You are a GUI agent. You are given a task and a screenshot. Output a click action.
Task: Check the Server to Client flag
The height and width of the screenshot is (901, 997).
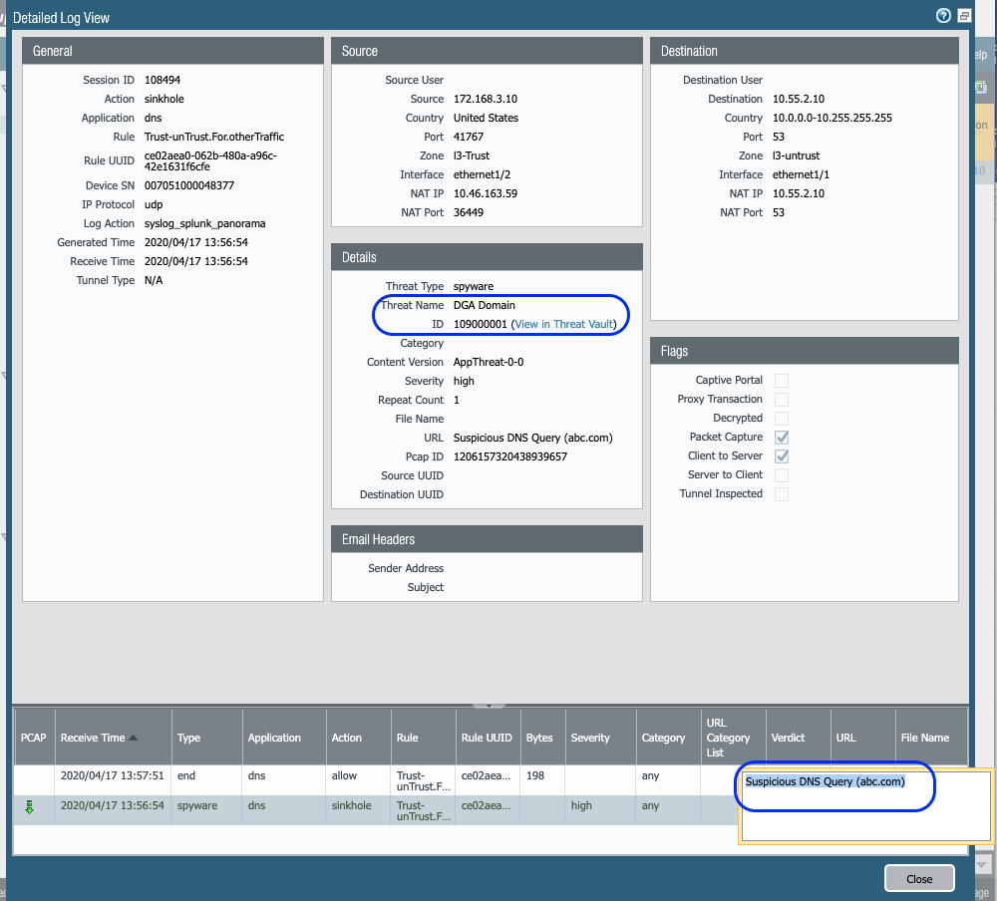pyautogui.click(x=780, y=475)
